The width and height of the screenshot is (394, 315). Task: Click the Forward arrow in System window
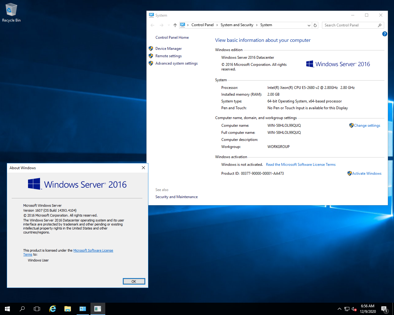pyautogui.click(x=161, y=25)
